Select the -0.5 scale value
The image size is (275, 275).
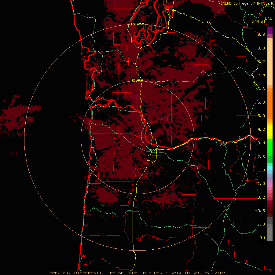(260, 211)
